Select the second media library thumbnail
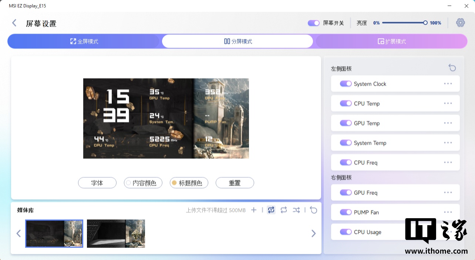Screen dimensions: 475x260 (x=116, y=233)
